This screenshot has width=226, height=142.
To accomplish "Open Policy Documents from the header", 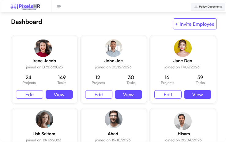I will click(x=208, y=7).
